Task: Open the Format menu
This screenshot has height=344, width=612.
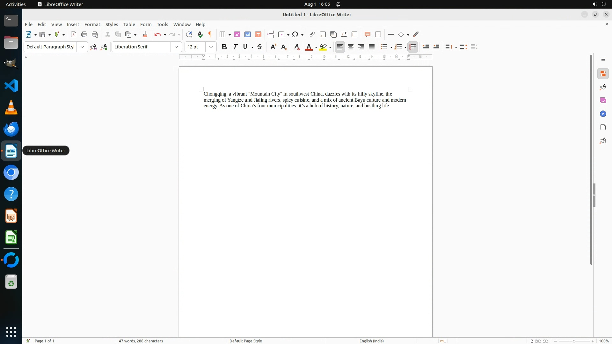Action: click(x=92, y=25)
